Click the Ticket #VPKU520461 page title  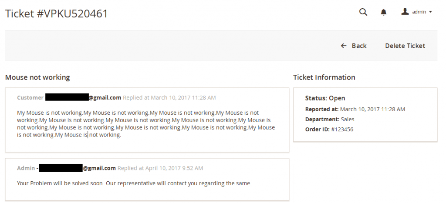pyautogui.click(x=57, y=13)
